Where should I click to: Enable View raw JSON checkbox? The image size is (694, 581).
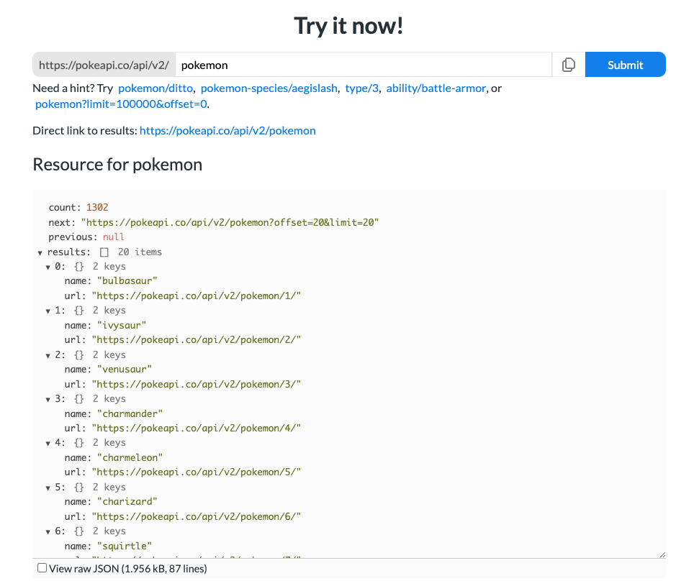pyautogui.click(x=42, y=568)
